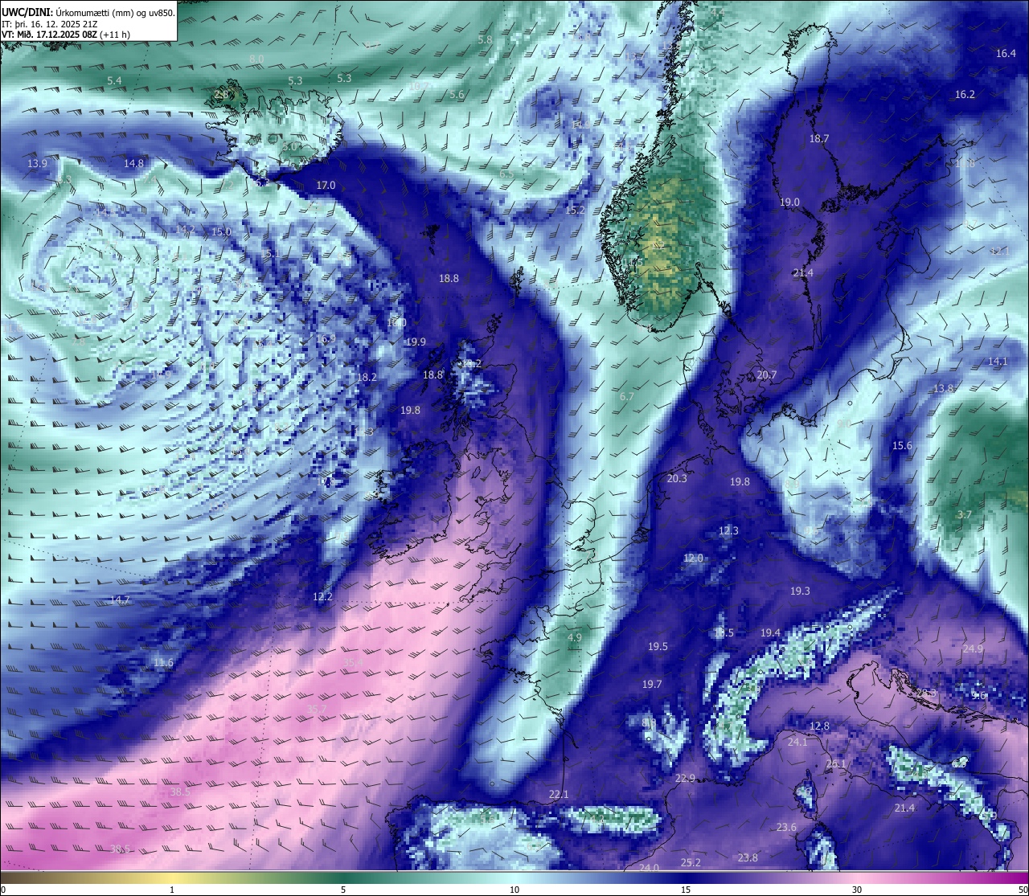Click the 23.6 value label
1029x896 pixels.
(x=786, y=827)
